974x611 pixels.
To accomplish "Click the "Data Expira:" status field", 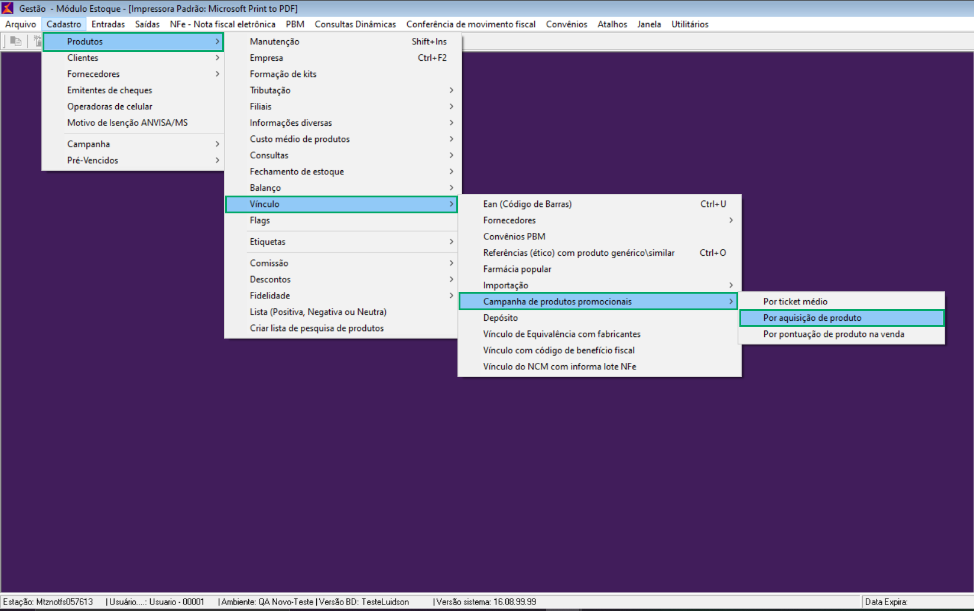I will coord(917,602).
